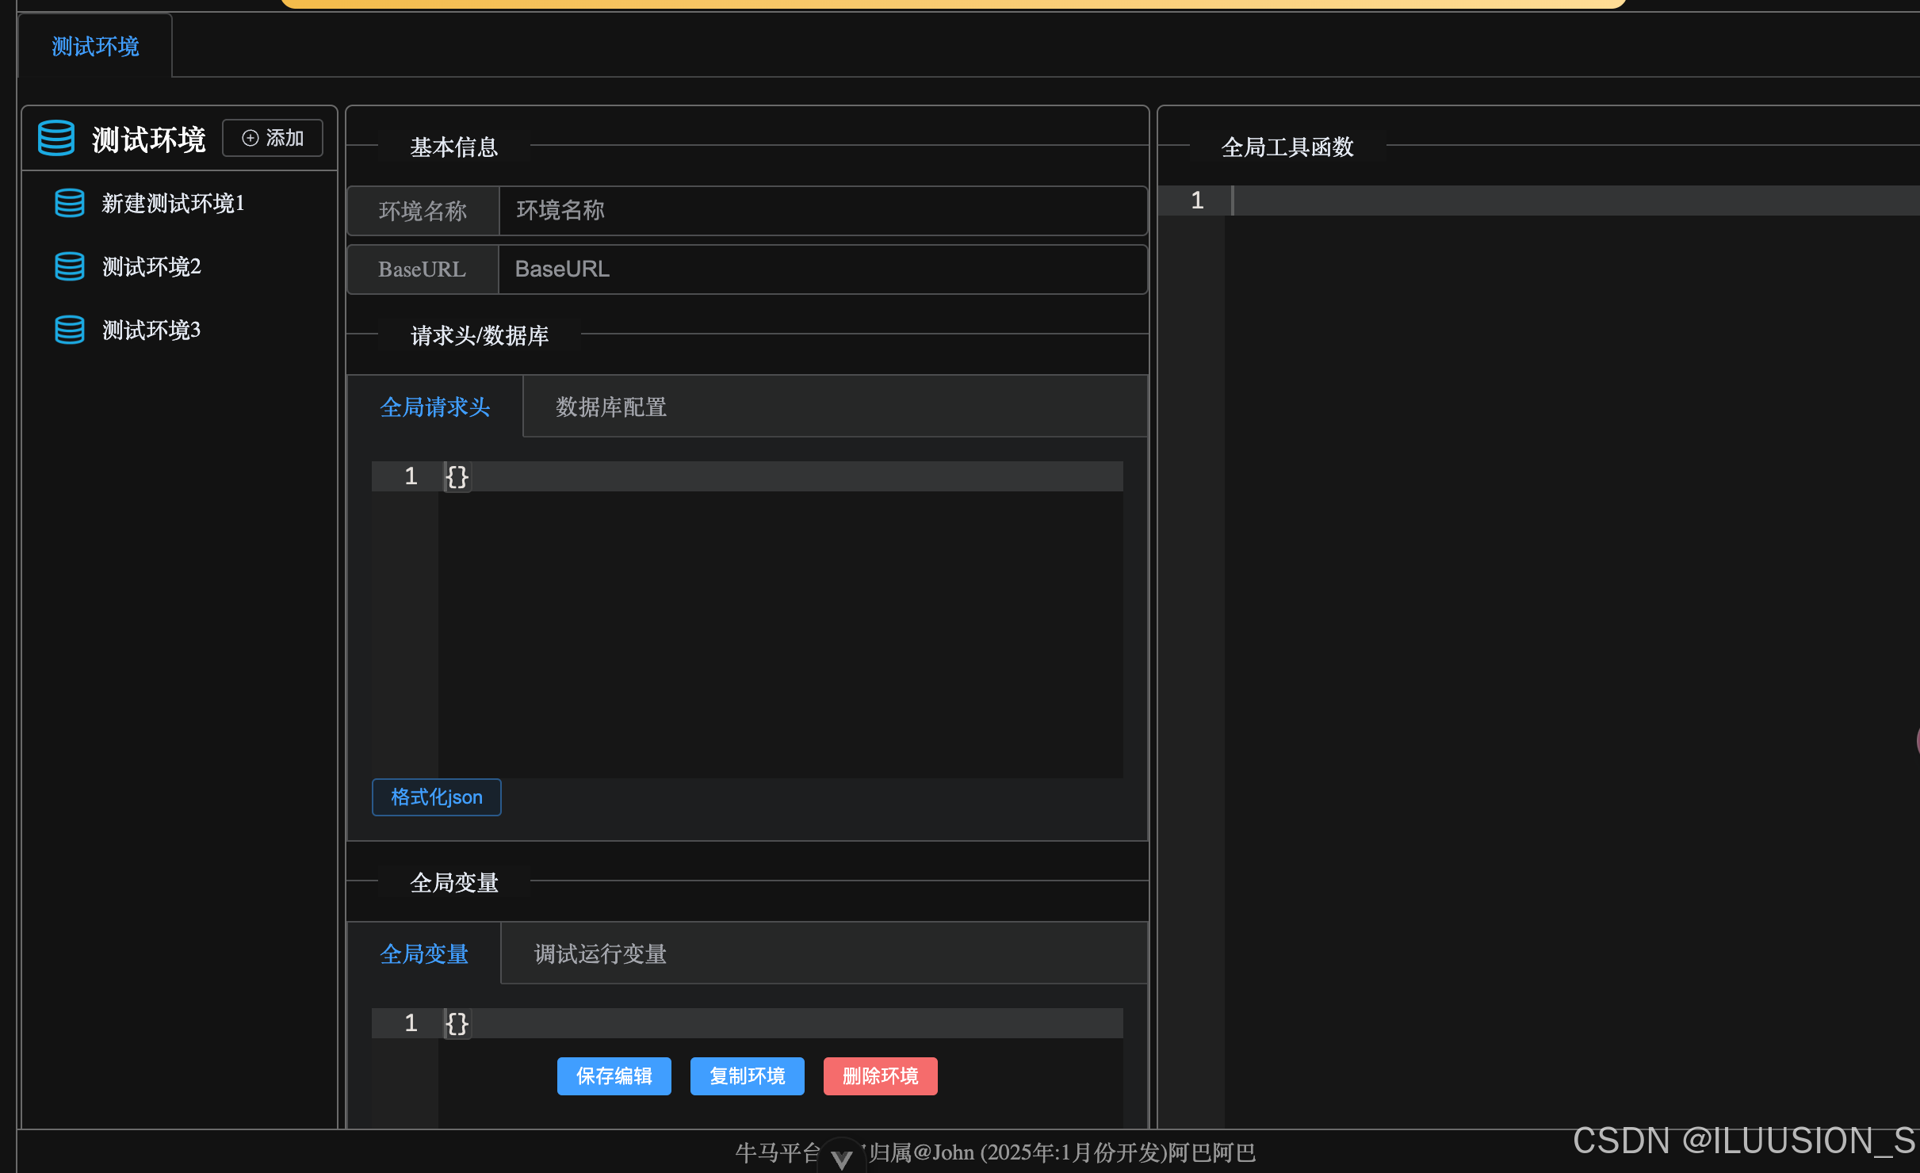1920x1173 pixels.
Task: Click the top 测试环境 page tab
Action: 95,47
